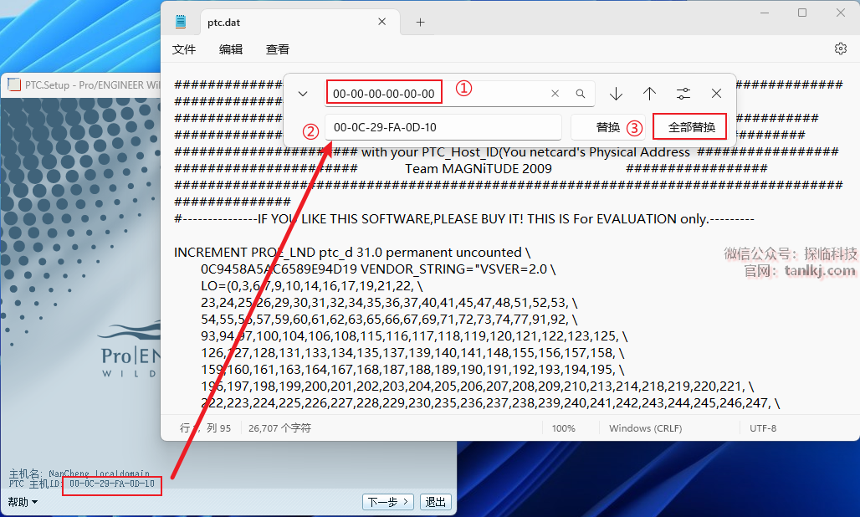Image resolution: width=860 pixels, height=517 pixels.
Task: Open the 帮助 dropdown in PTC Setup
Action: [23, 502]
